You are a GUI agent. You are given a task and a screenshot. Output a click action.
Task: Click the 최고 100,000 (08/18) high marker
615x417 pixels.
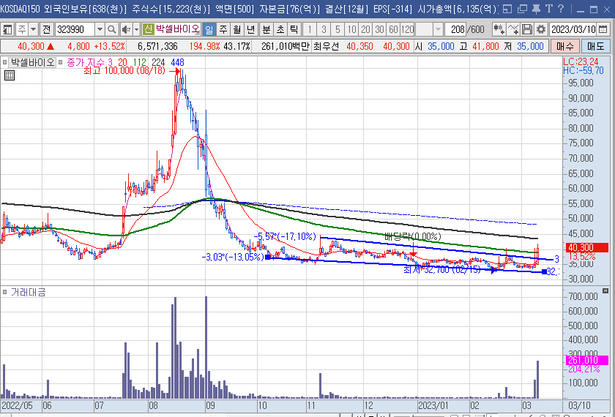coord(124,71)
